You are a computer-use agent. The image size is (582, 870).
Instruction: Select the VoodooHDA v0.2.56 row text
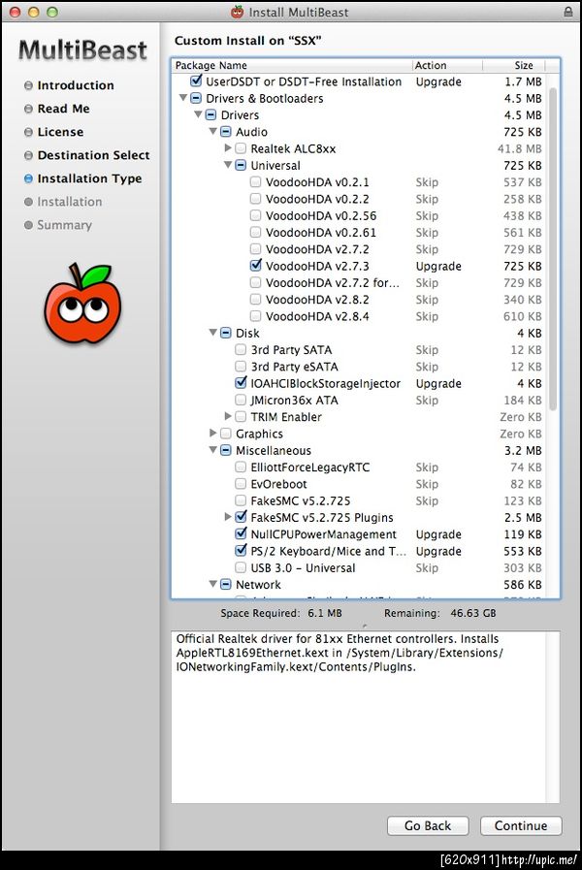321,216
